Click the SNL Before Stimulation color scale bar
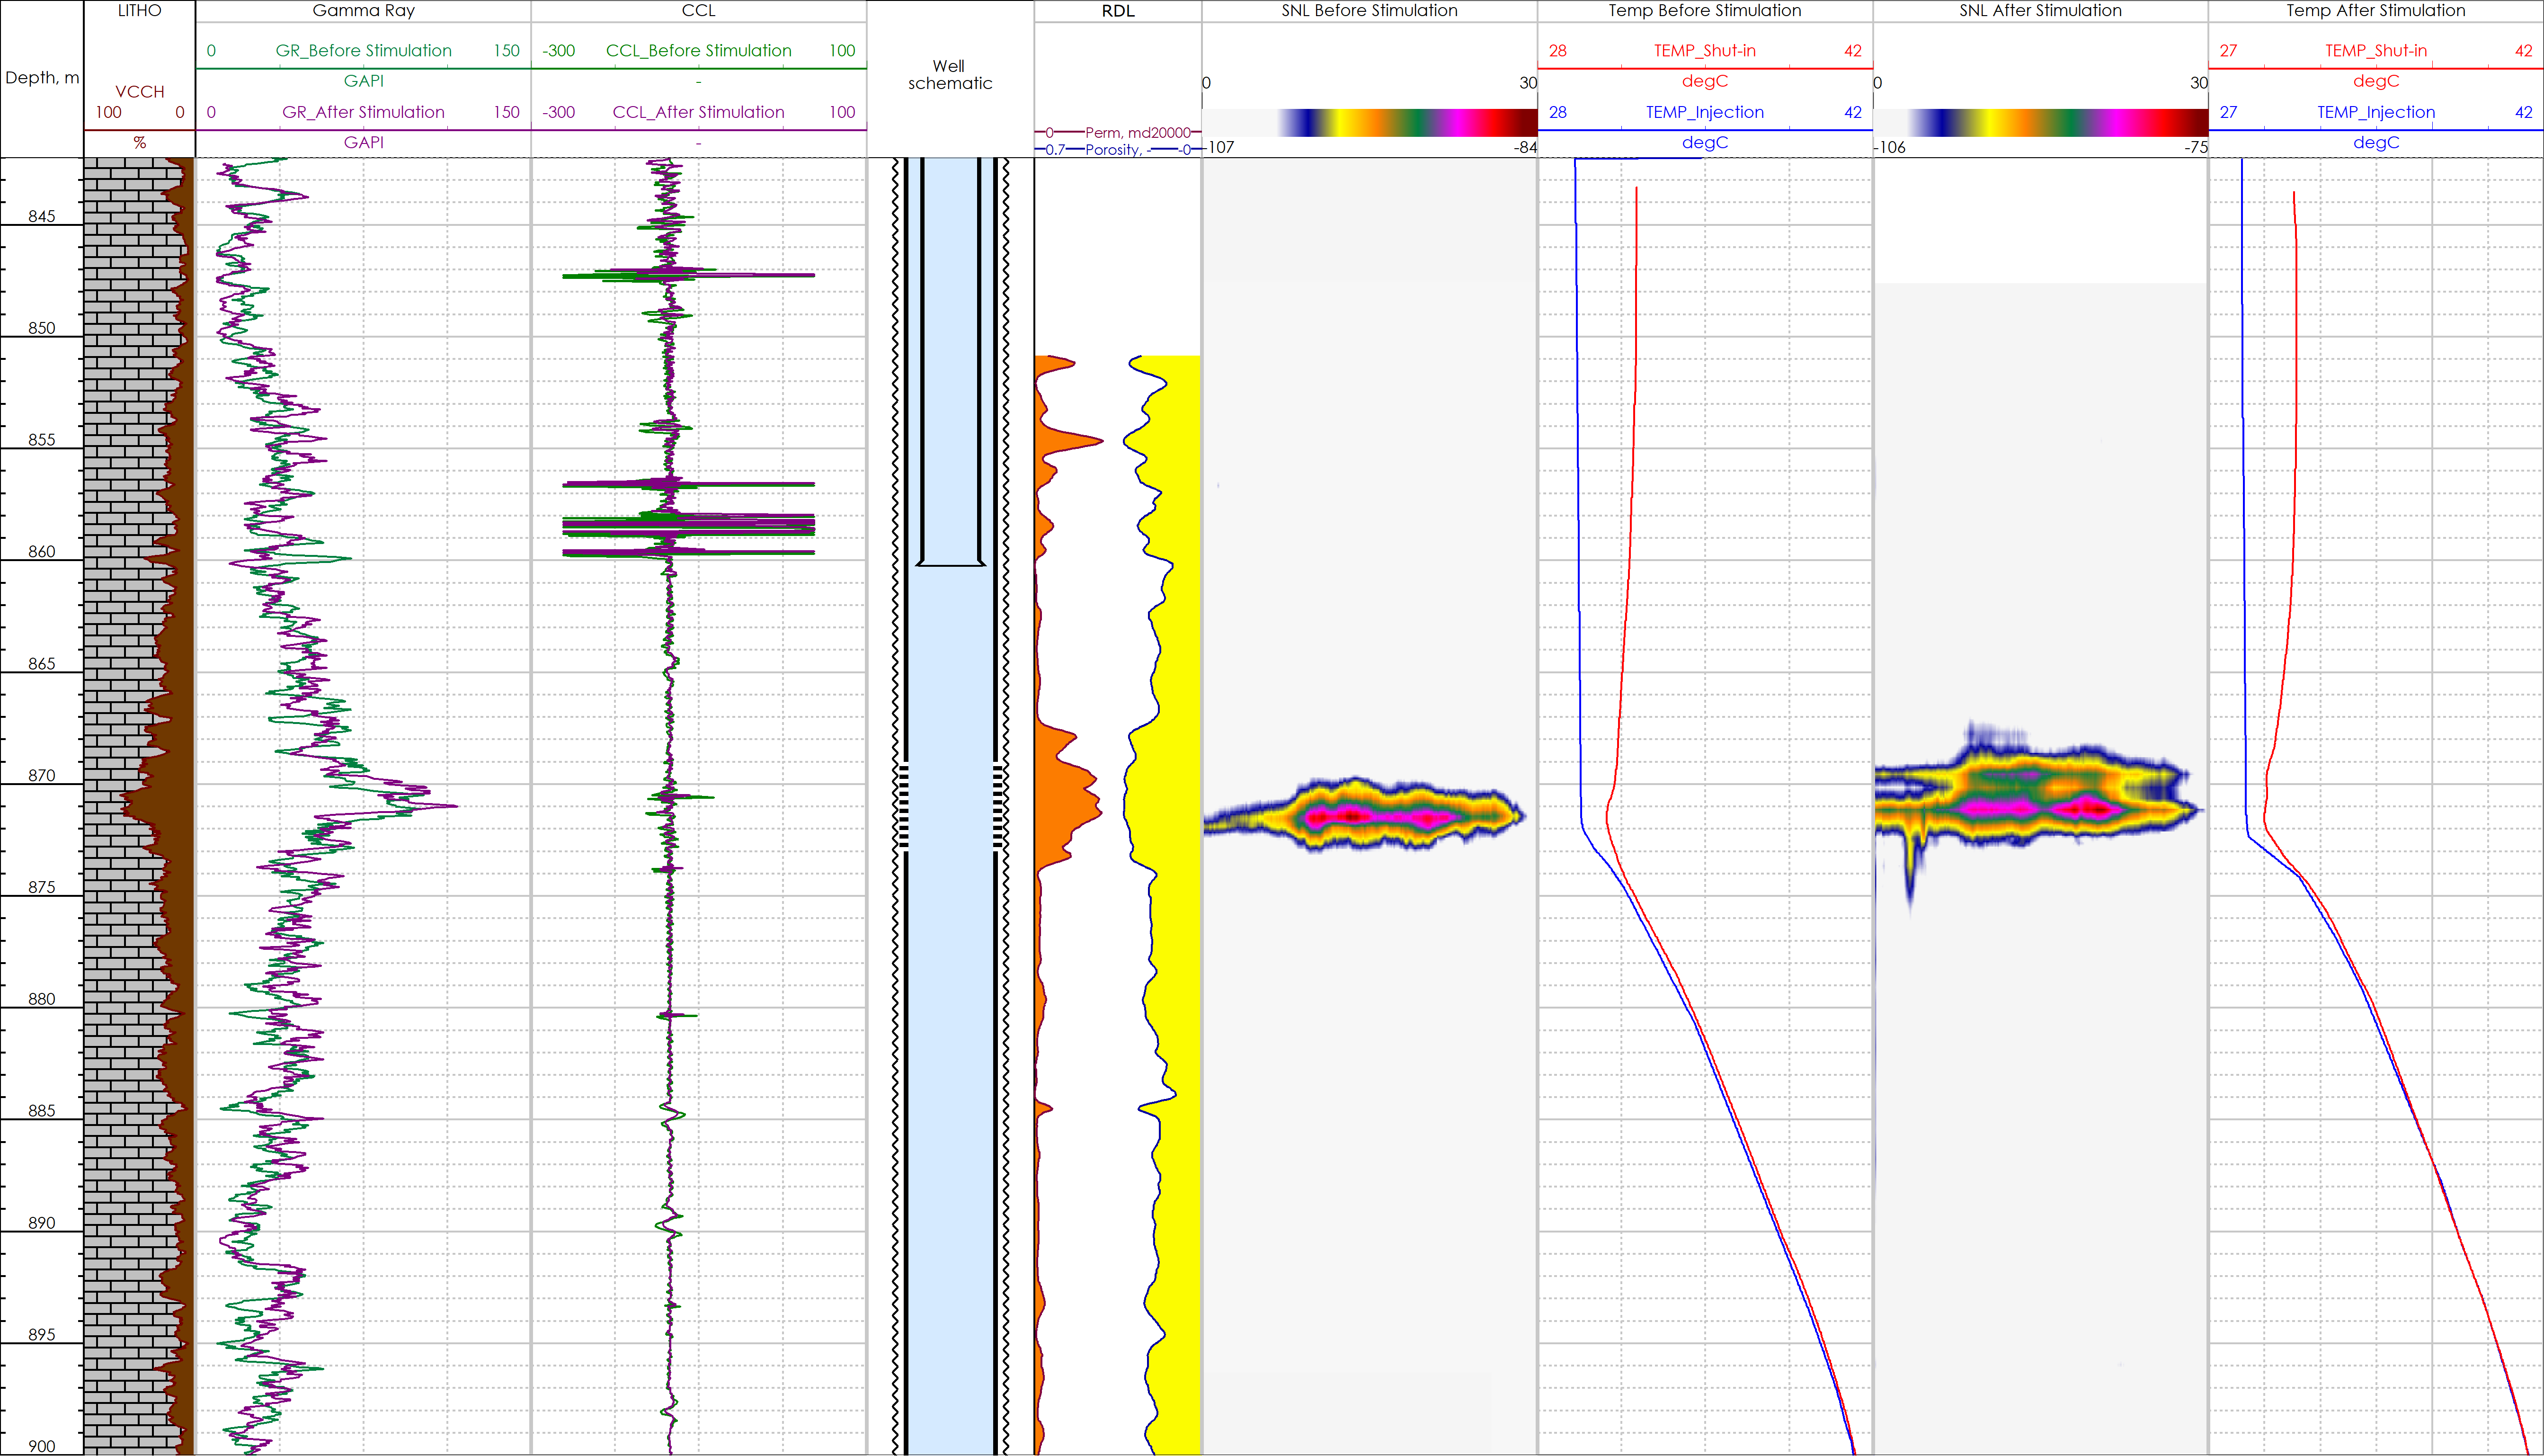 click(1370, 122)
